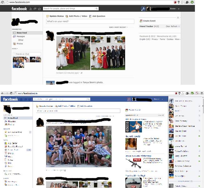
Task: Click the bookmark star in Chrome's address bar
Action: click(182, 2)
